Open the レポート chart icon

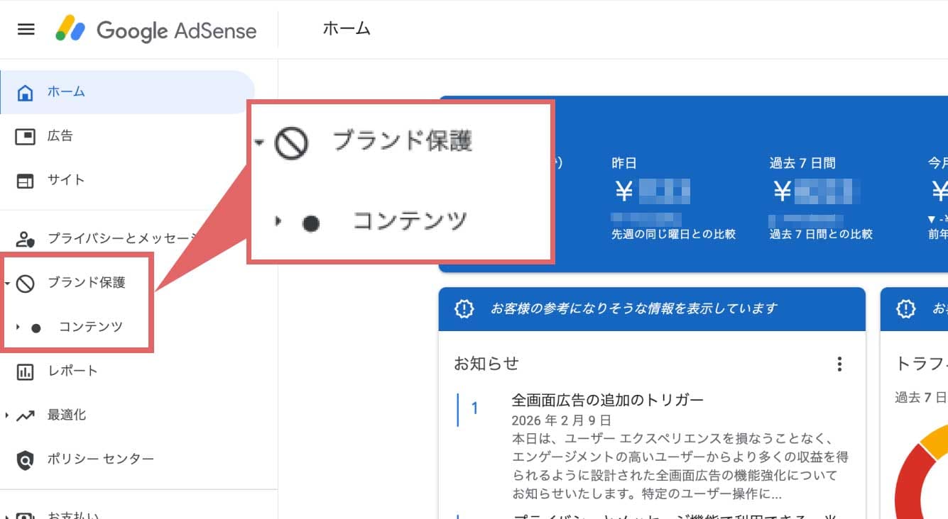pyautogui.click(x=26, y=371)
